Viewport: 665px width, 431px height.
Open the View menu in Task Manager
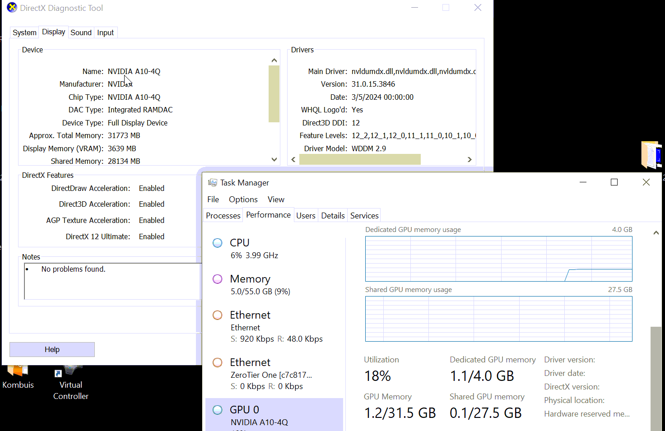click(x=276, y=199)
